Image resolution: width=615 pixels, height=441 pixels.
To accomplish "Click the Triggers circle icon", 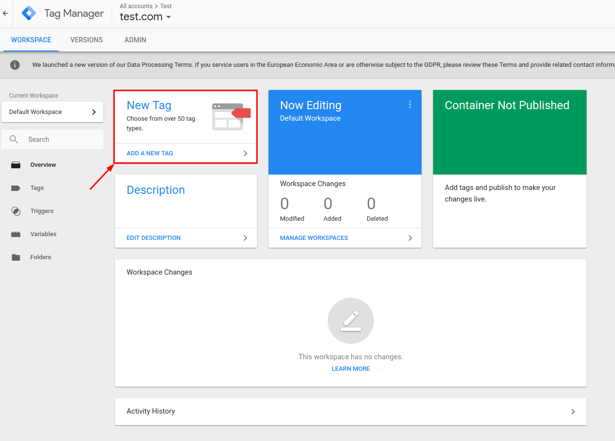I will (x=16, y=211).
